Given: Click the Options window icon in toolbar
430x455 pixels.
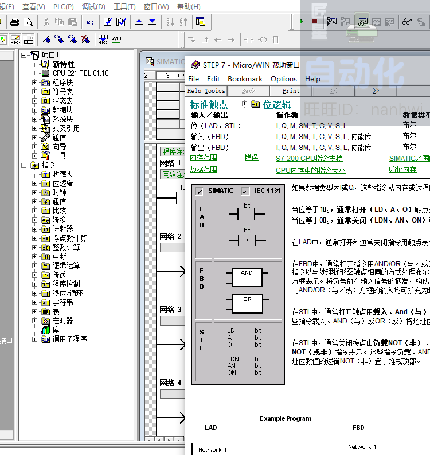Looking at the screenshot, I should point(201,22).
